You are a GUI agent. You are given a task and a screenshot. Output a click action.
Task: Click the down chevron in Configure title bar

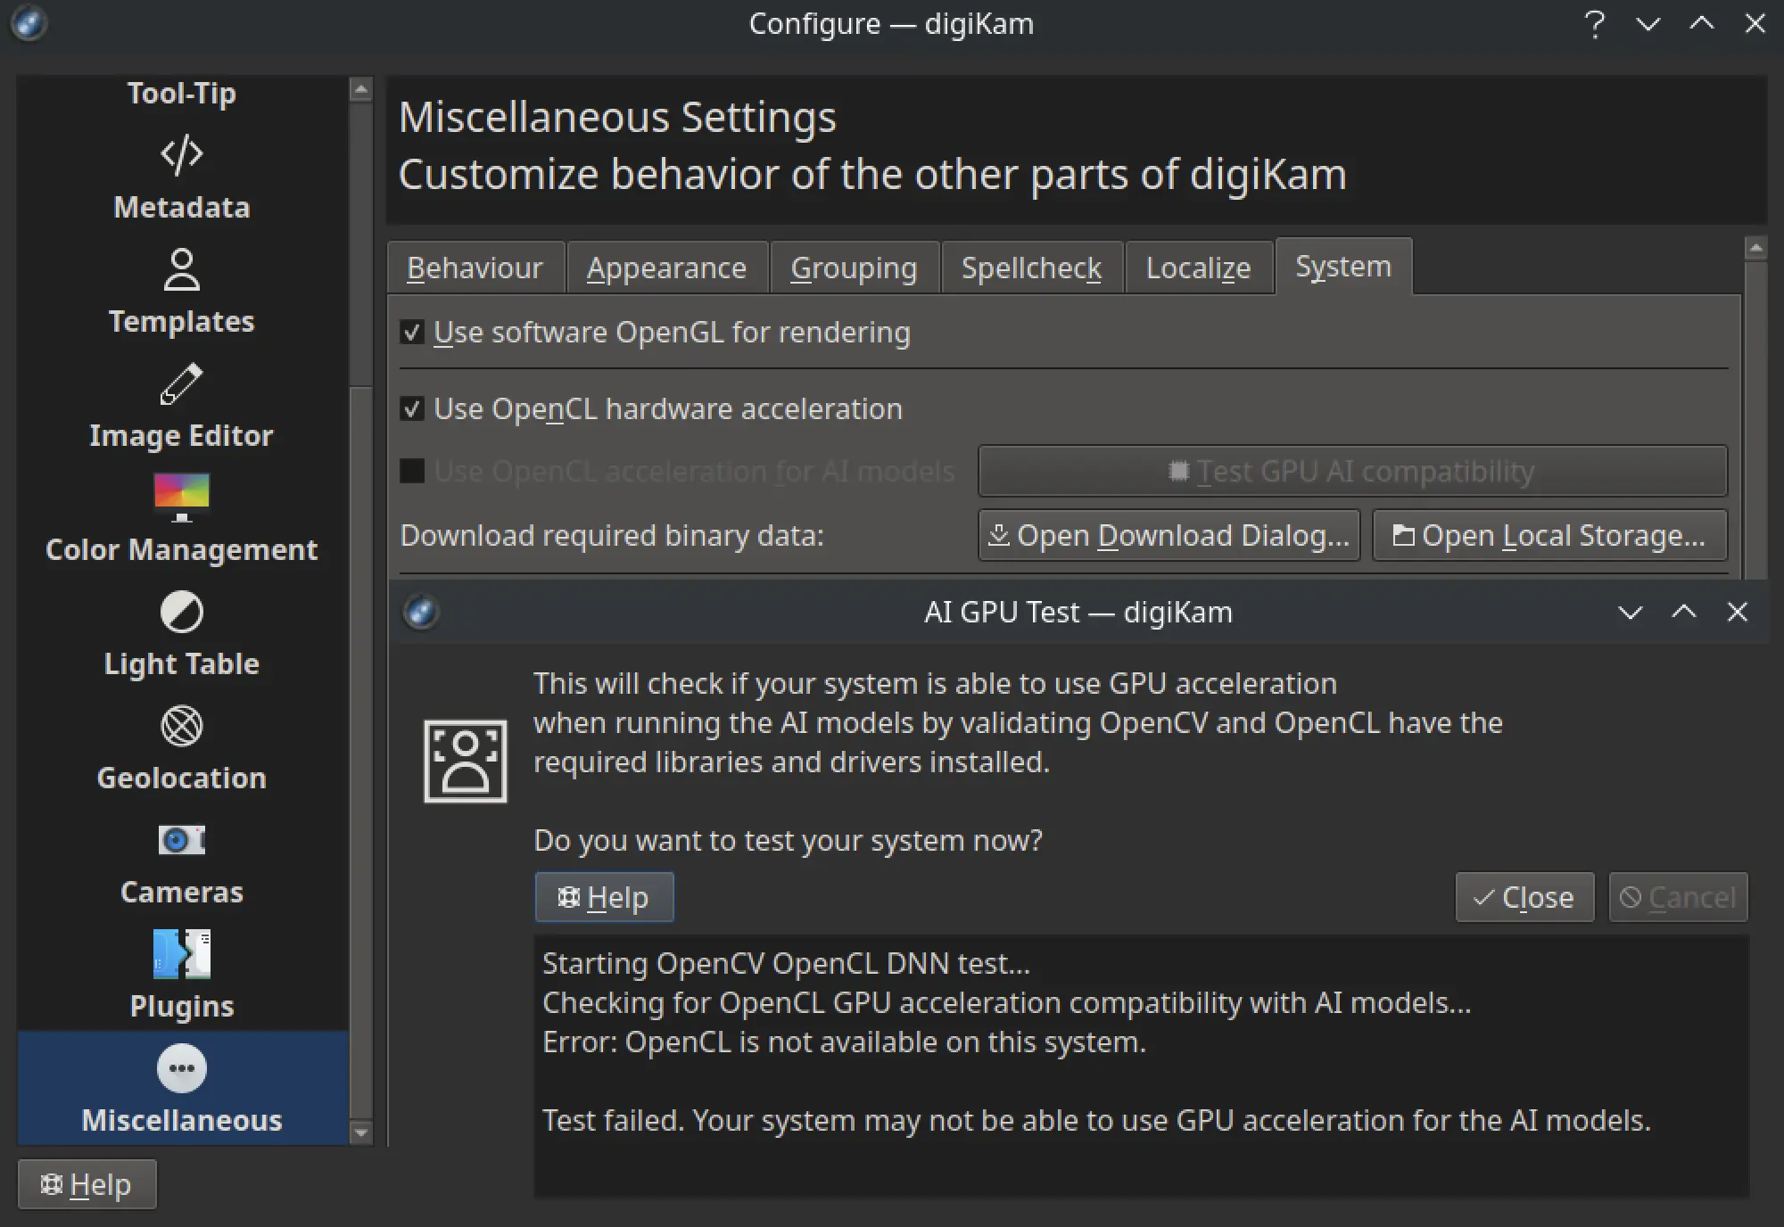tap(1648, 23)
